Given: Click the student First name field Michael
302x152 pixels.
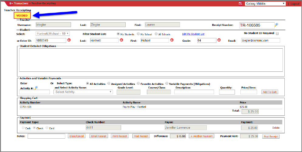Looking at the screenshot, I should tap(155, 40).
